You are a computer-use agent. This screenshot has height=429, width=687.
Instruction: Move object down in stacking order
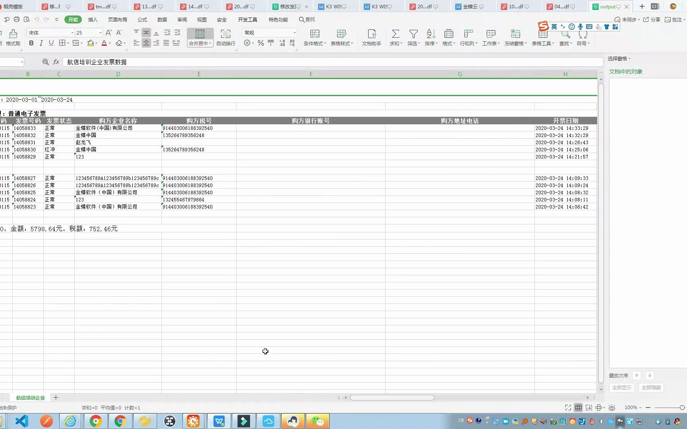click(650, 375)
